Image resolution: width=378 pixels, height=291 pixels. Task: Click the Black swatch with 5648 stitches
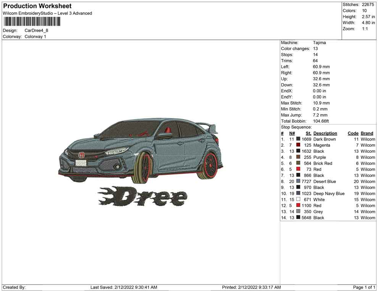(298, 217)
